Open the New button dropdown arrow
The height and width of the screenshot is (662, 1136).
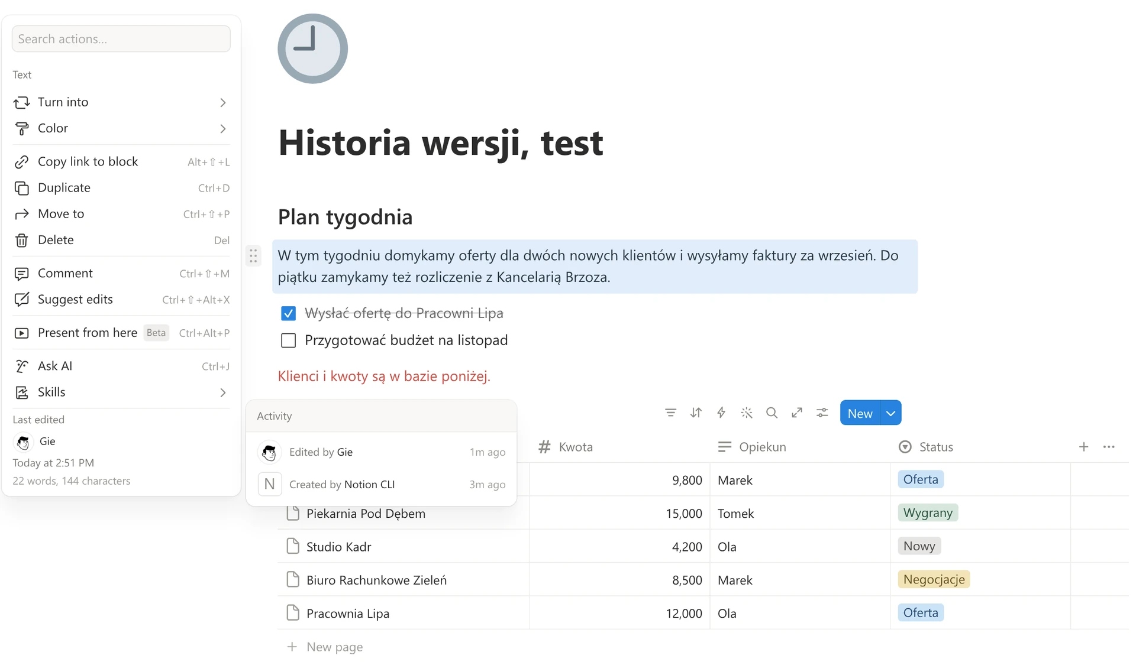(890, 413)
